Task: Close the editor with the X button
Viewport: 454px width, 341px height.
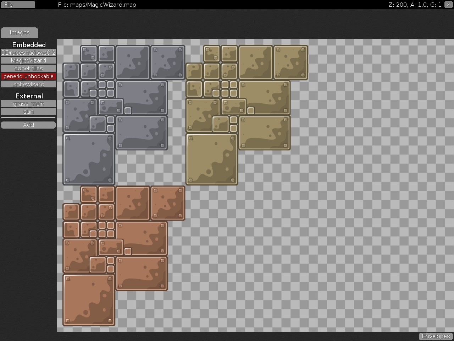Action: tap(449, 5)
